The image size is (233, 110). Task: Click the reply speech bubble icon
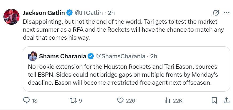[x=26, y=100]
